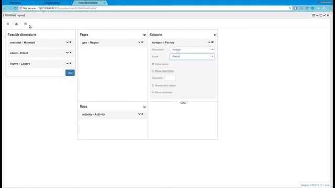Open the Columns section chevron menu
Viewport: 335px width, 188px height.
coord(214,35)
